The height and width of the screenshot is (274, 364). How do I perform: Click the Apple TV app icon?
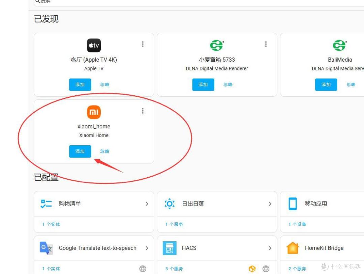tap(94, 45)
